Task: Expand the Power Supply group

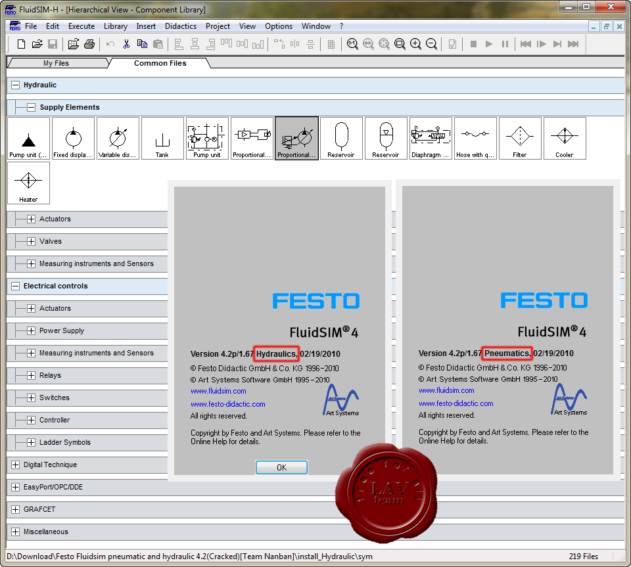Action: pos(31,330)
